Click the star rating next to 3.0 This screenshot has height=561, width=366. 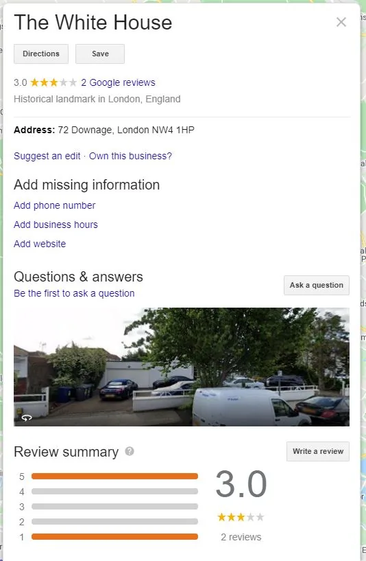point(53,82)
